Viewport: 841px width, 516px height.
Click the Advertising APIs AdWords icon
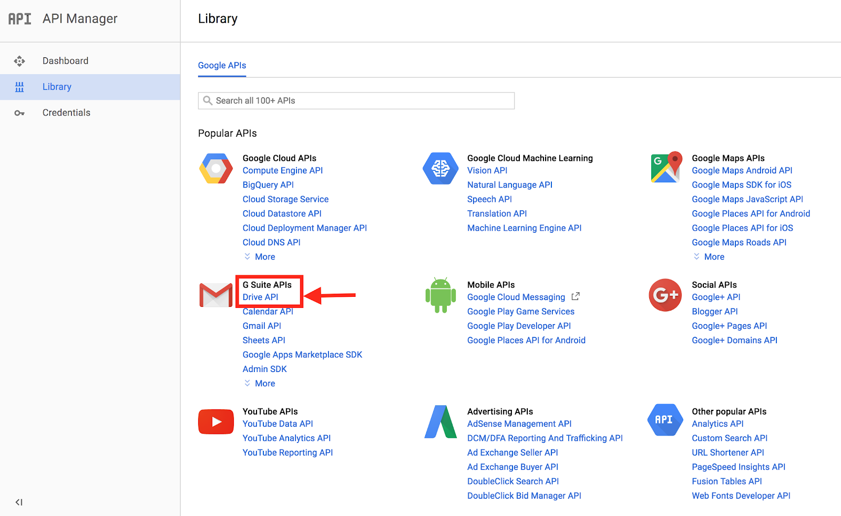440,421
